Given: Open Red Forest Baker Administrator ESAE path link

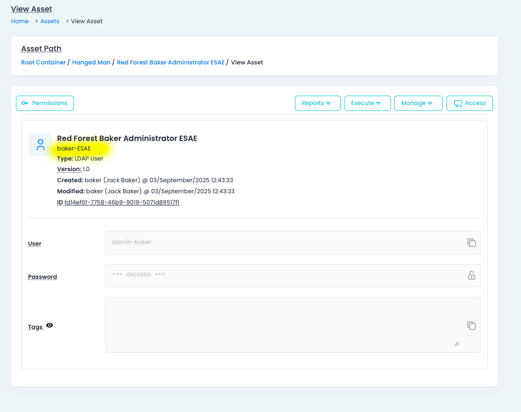Looking at the screenshot, I should point(171,62).
